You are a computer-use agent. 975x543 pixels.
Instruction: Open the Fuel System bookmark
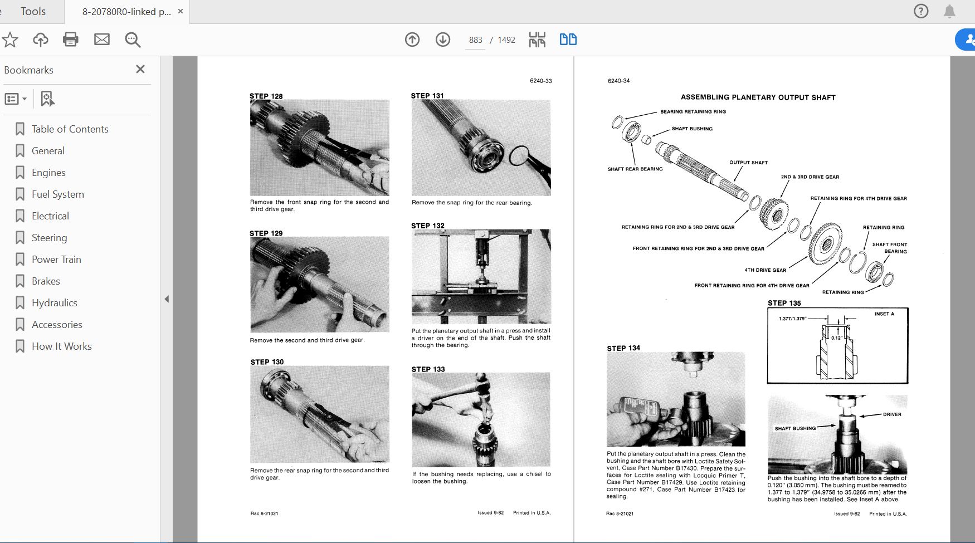[x=58, y=194]
